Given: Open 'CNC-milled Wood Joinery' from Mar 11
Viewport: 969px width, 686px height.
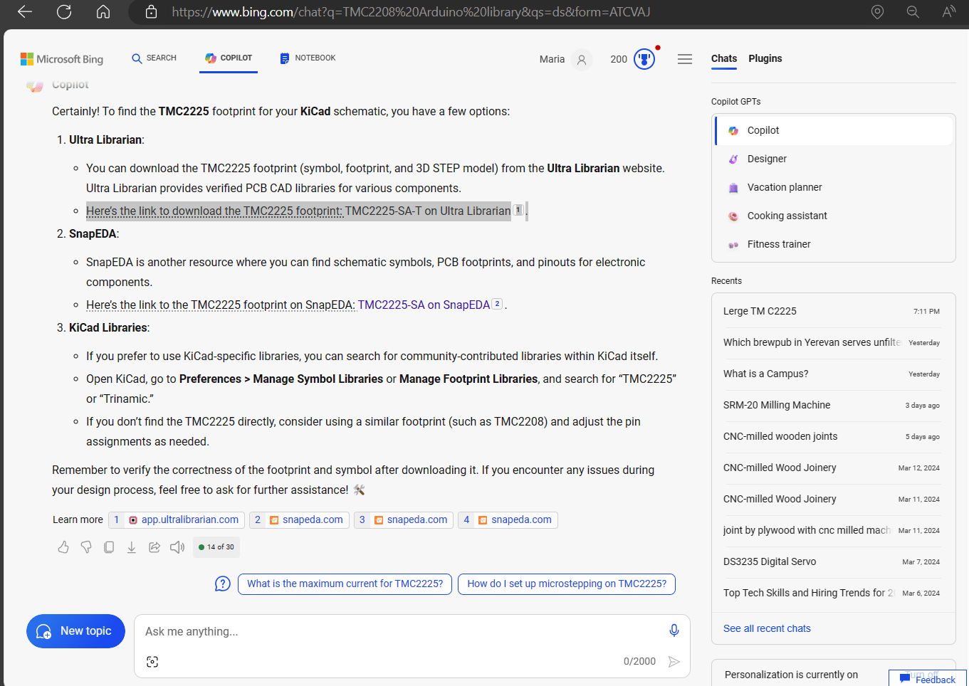Looking at the screenshot, I should point(832,499).
